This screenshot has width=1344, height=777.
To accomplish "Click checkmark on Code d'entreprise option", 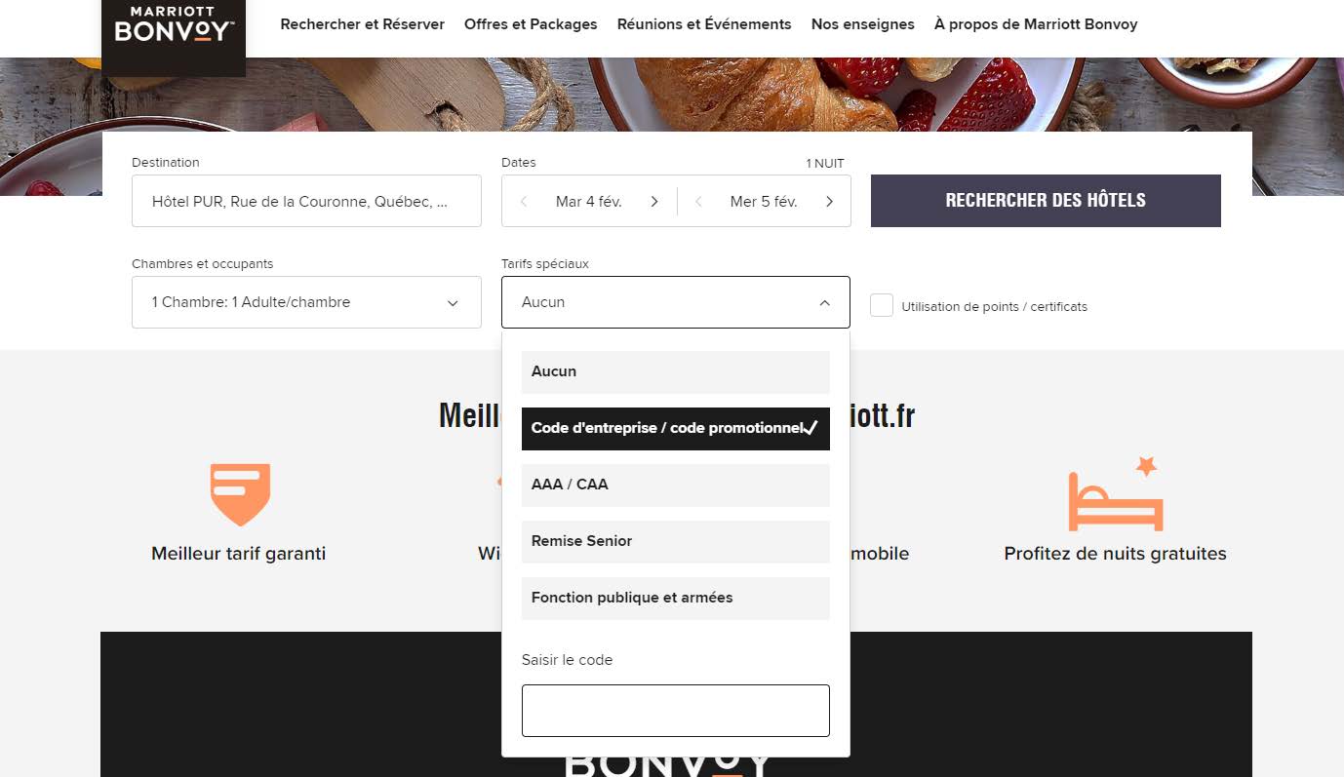I will tap(810, 428).
